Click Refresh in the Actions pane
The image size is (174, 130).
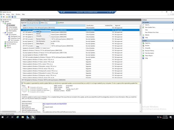tap(147, 35)
